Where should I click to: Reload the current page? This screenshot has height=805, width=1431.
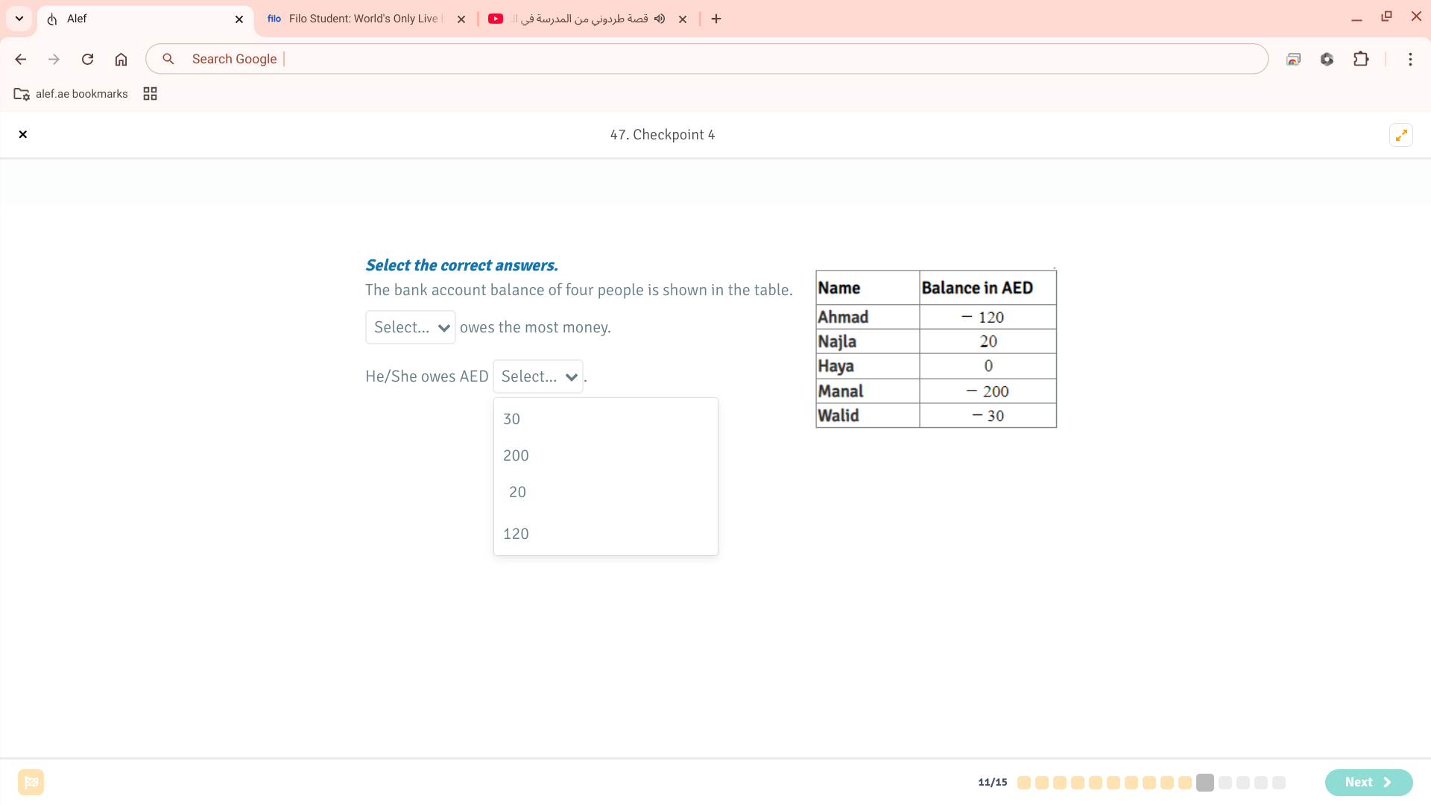click(x=87, y=59)
